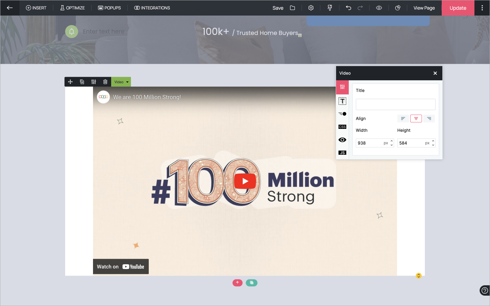
Task: Open the visibility eye tab in Video panel
Action: point(343,140)
